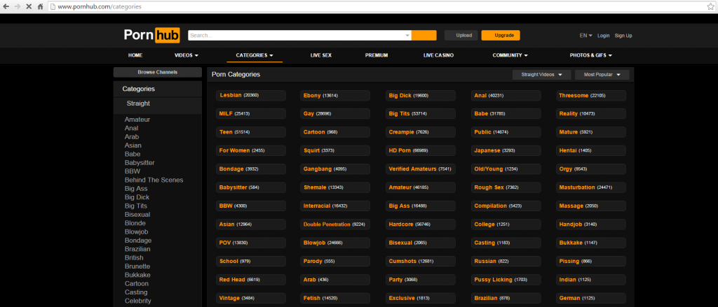Open the Arab (436) category tile
The height and width of the screenshot is (307, 718).
pos(334,280)
